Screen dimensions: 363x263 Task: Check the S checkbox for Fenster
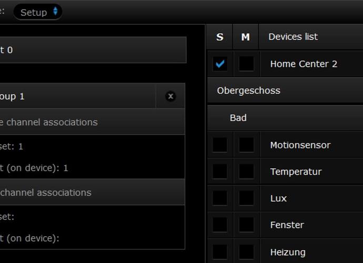[220, 225]
